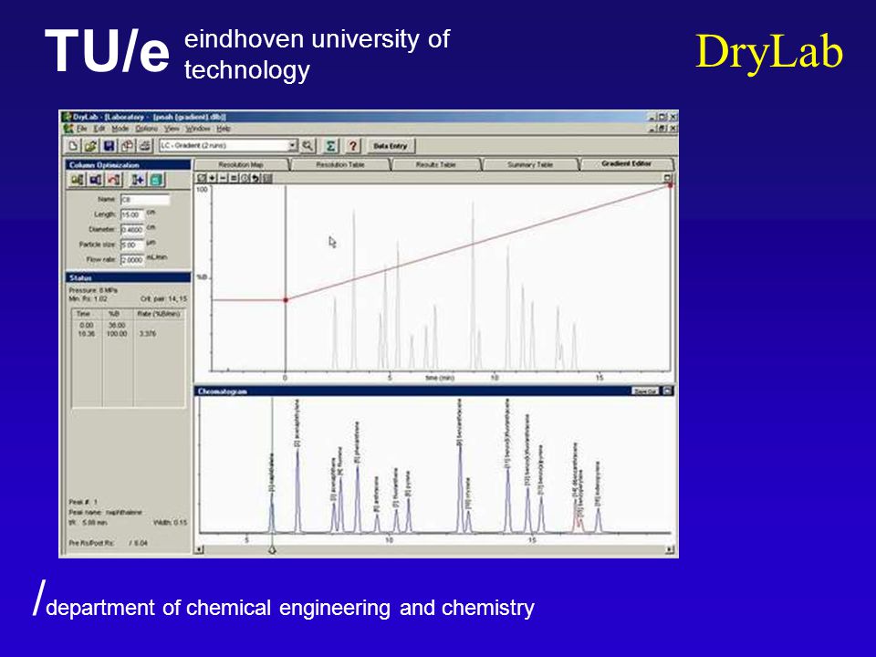Click the Sigma summation toolbar icon
This screenshot has height=657, width=876.
coord(330,146)
